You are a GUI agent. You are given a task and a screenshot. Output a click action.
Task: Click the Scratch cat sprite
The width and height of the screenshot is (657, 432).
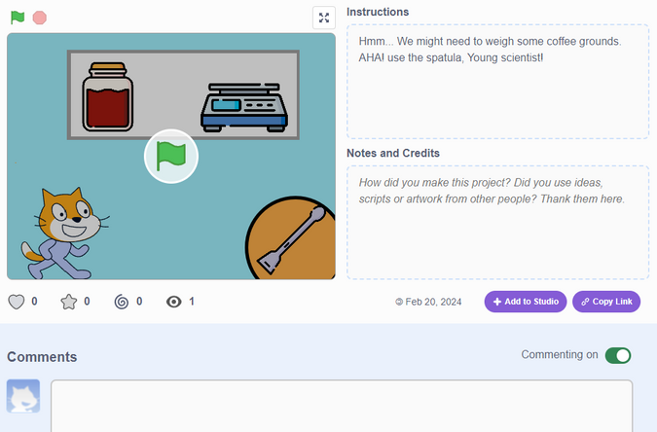coord(64,234)
